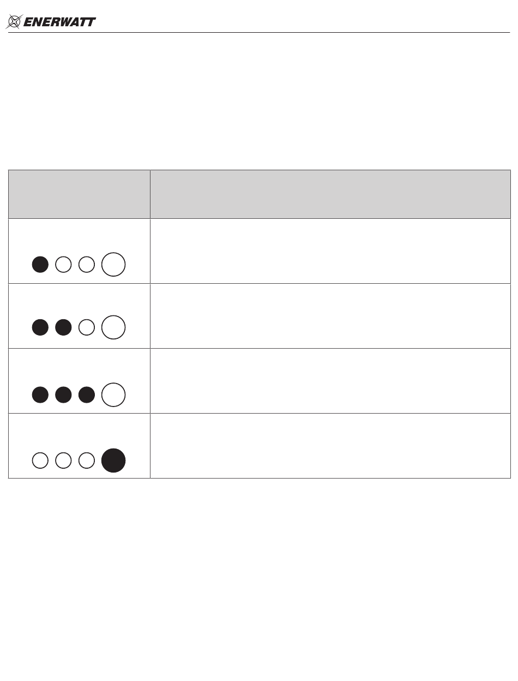The image size is (518, 681).
Task: Select the large filled circle in the last row
Action: point(113,461)
